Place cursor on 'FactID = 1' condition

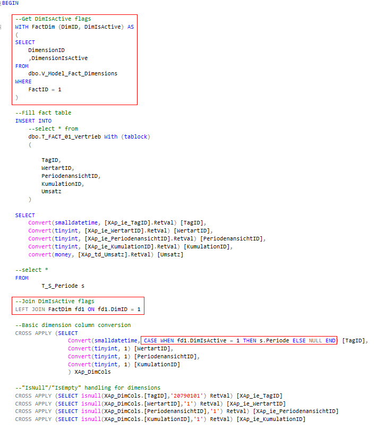45,89
